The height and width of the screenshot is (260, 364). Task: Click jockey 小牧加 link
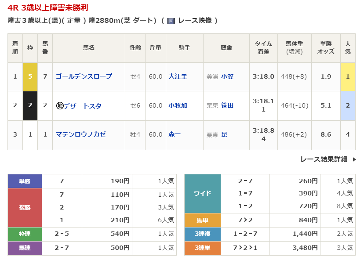178,105
